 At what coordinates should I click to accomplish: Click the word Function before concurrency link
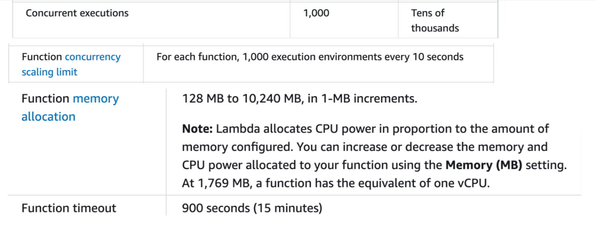(x=42, y=57)
